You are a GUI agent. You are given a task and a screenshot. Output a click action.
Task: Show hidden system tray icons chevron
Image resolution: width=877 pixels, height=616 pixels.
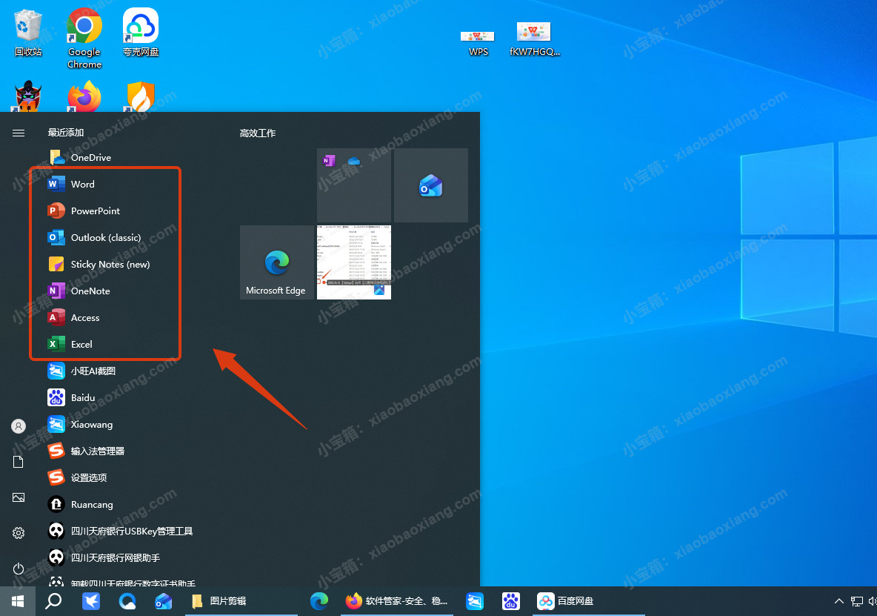point(838,601)
